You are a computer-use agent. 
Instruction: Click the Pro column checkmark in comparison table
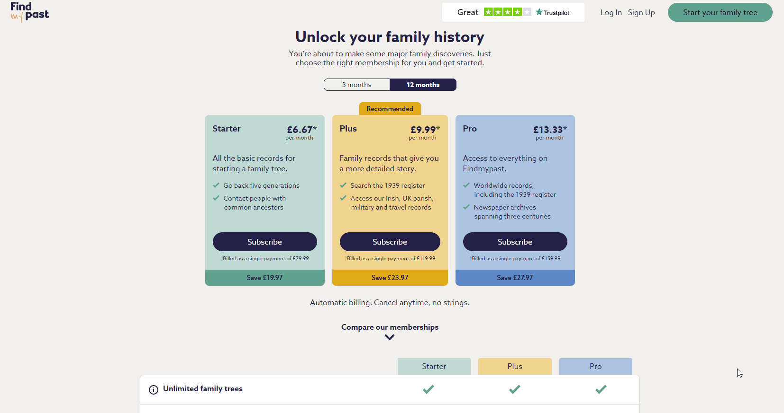[x=601, y=389]
